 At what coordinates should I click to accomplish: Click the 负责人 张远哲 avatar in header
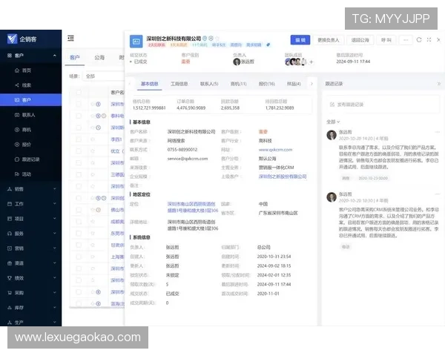point(237,62)
